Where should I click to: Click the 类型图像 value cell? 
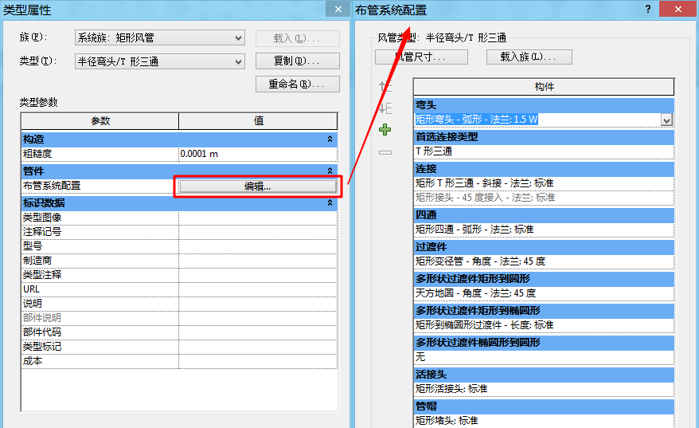pos(258,218)
